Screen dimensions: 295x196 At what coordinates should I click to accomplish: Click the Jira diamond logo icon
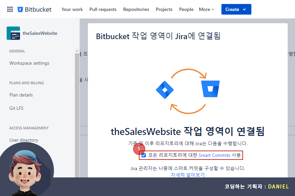point(165,90)
